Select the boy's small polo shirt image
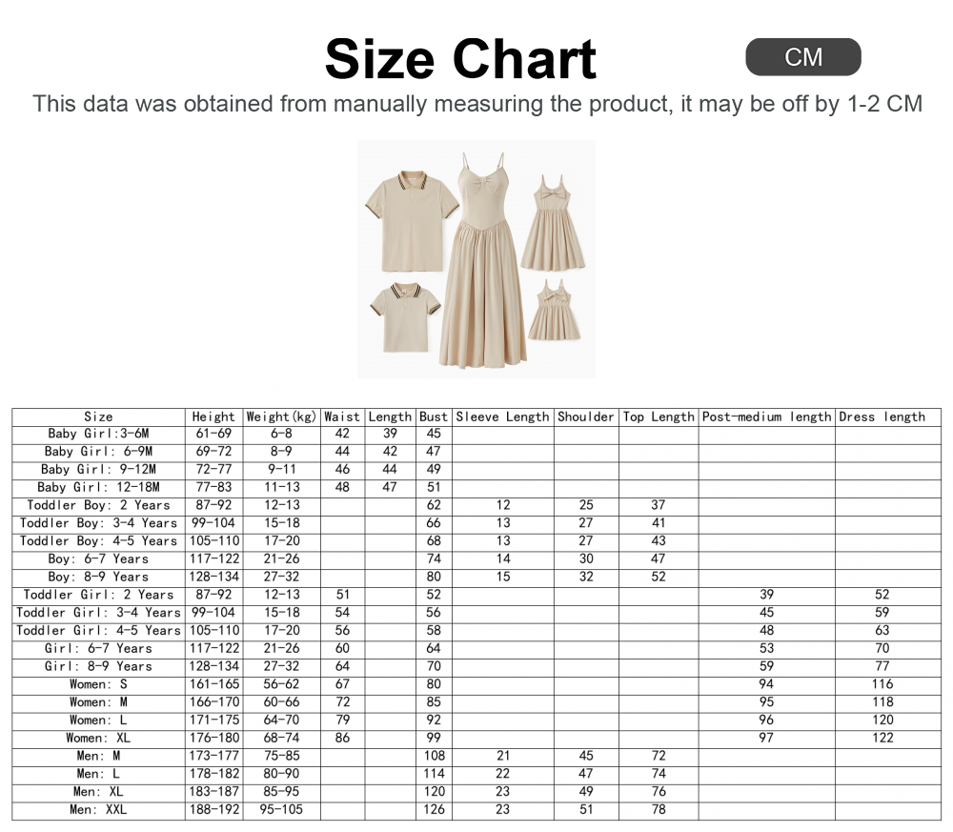 (x=405, y=317)
